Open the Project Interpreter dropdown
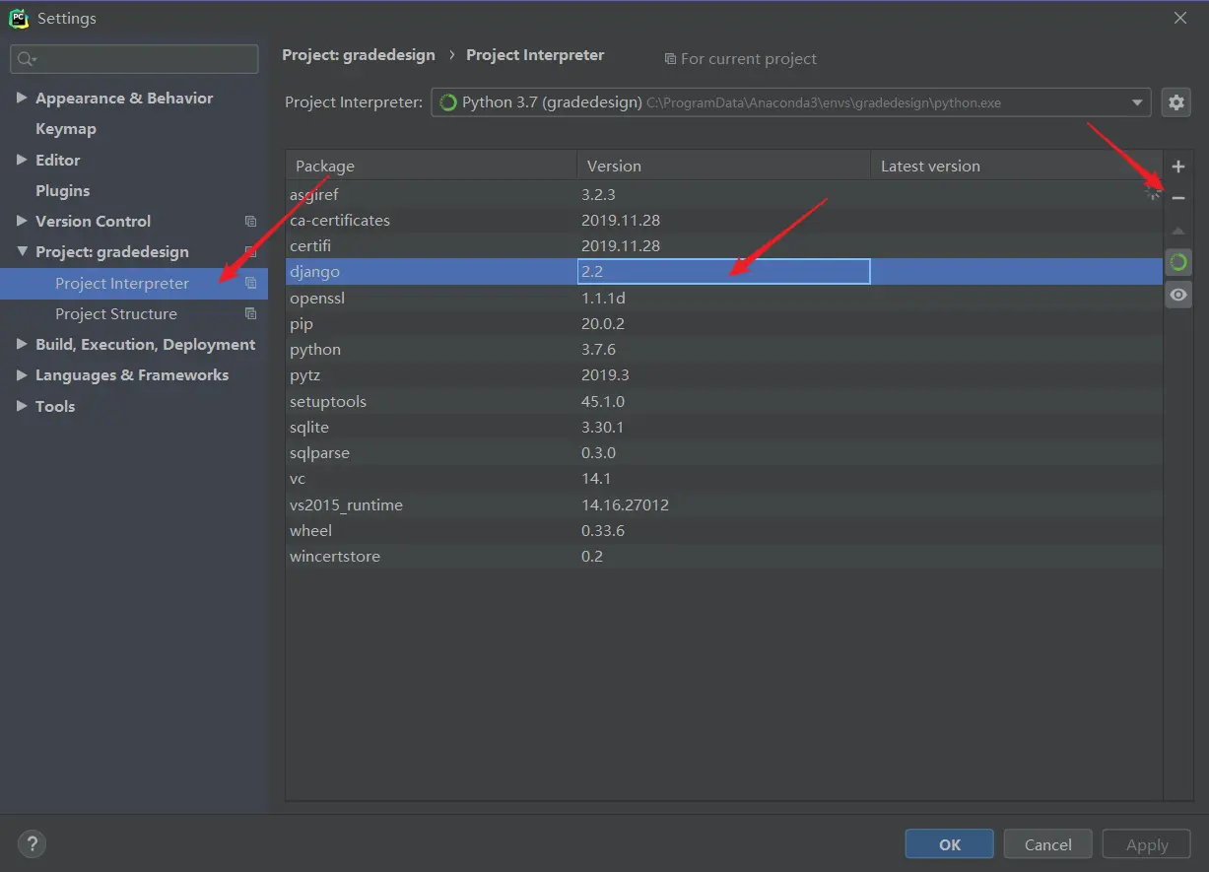The width and height of the screenshot is (1209, 872). pos(1137,102)
